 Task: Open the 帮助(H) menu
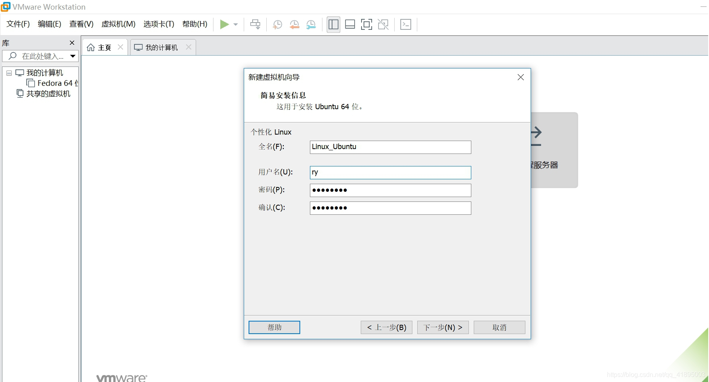[x=195, y=24]
